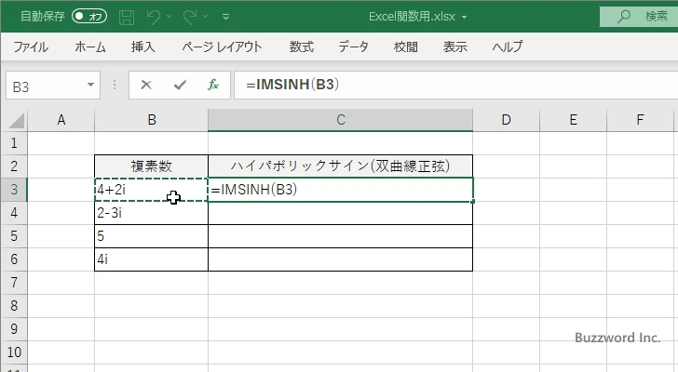Select row 1 header

pyautogui.click(x=14, y=143)
